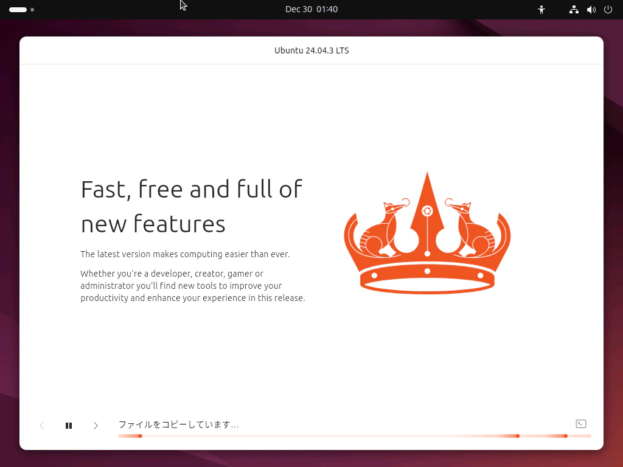Click the 'latest version makes computing easier' subtitle
Image resolution: width=623 pixels, height=467 pixels.
pos(185,254)
